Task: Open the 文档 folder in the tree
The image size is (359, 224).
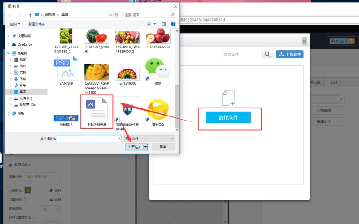Action: pyautogui.click(x=23, y=72)
